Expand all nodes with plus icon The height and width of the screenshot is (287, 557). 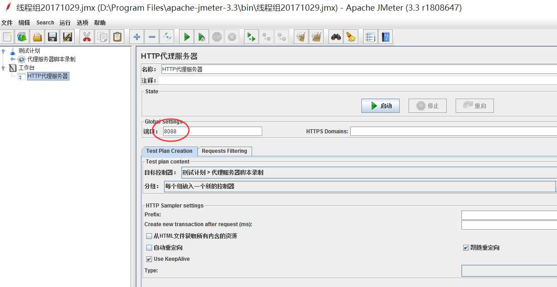click(x=137, y=37)
